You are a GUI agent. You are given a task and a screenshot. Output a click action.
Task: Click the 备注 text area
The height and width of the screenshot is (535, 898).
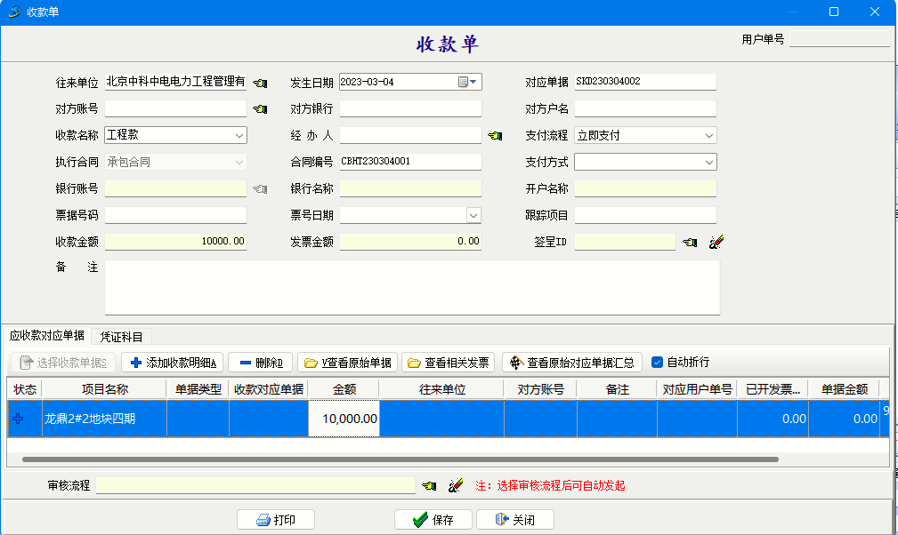(x=411, y=287)
